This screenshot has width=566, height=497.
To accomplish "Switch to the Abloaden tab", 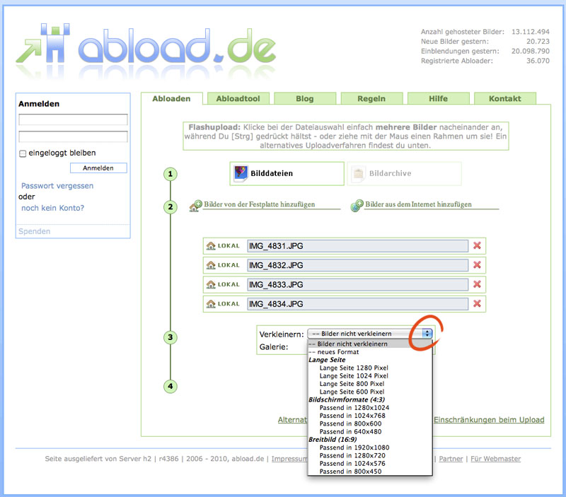I will click(171, 98).
